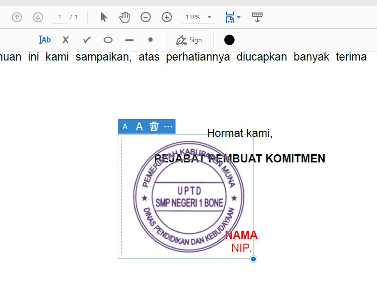The height and width of the screenshot is (297, 377).
Task: Click the scrolling mode keyboard icon
Action: 257,17
